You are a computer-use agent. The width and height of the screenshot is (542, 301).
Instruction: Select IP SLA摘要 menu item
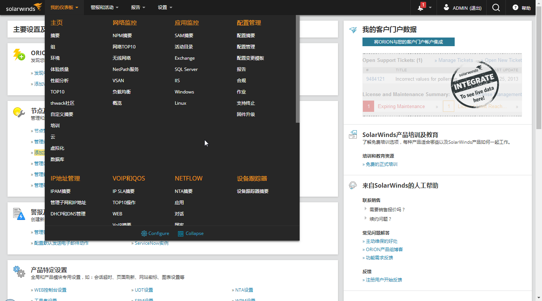click(x=123, y=191)
